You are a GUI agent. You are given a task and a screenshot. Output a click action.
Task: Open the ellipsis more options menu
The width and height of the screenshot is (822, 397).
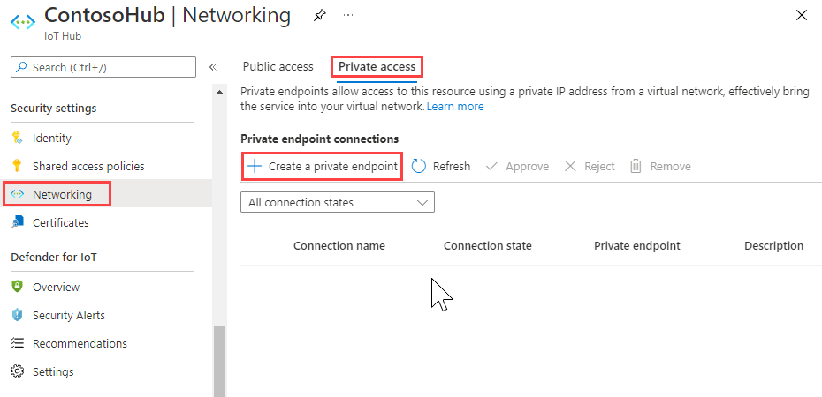(x=347, y=16)
